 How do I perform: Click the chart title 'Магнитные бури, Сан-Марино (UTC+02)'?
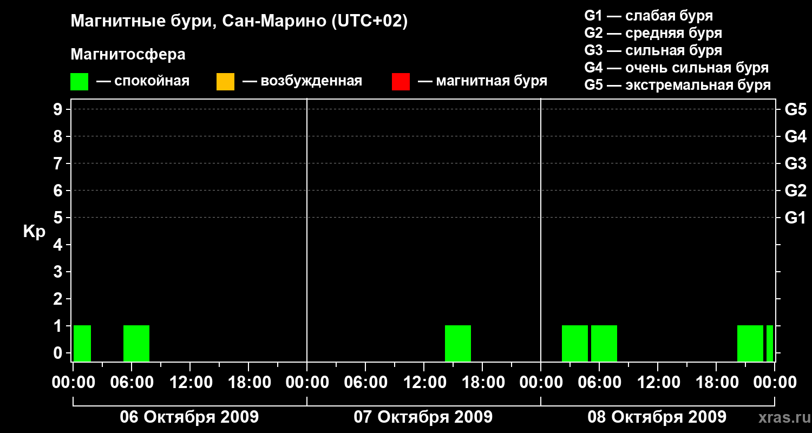click(x=239, y=22)
